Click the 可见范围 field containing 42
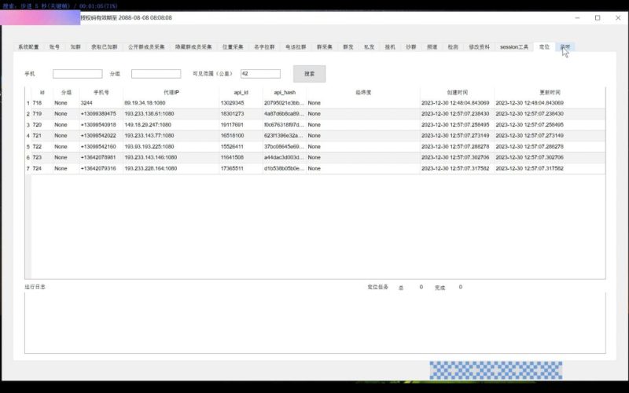The height and width of the screenshot is (393, 629). [260, 74]
